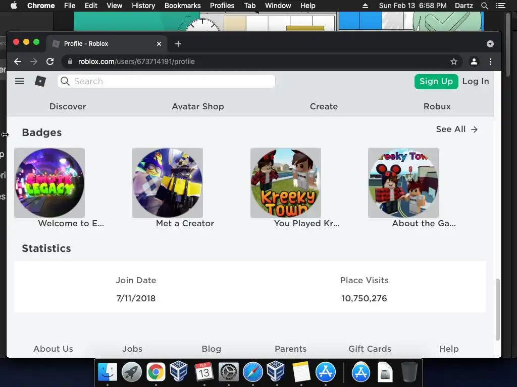Expand the tab search dropdown arrow
Screen dimensions: 517x387
(x=490, y=44)
